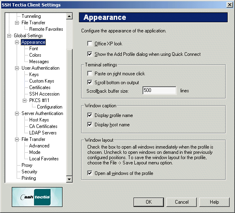Image resolution: width=235 pixels, height=213 pixels.
Task: Select File Transfer under Global Settings
Action: pos(33,139)
